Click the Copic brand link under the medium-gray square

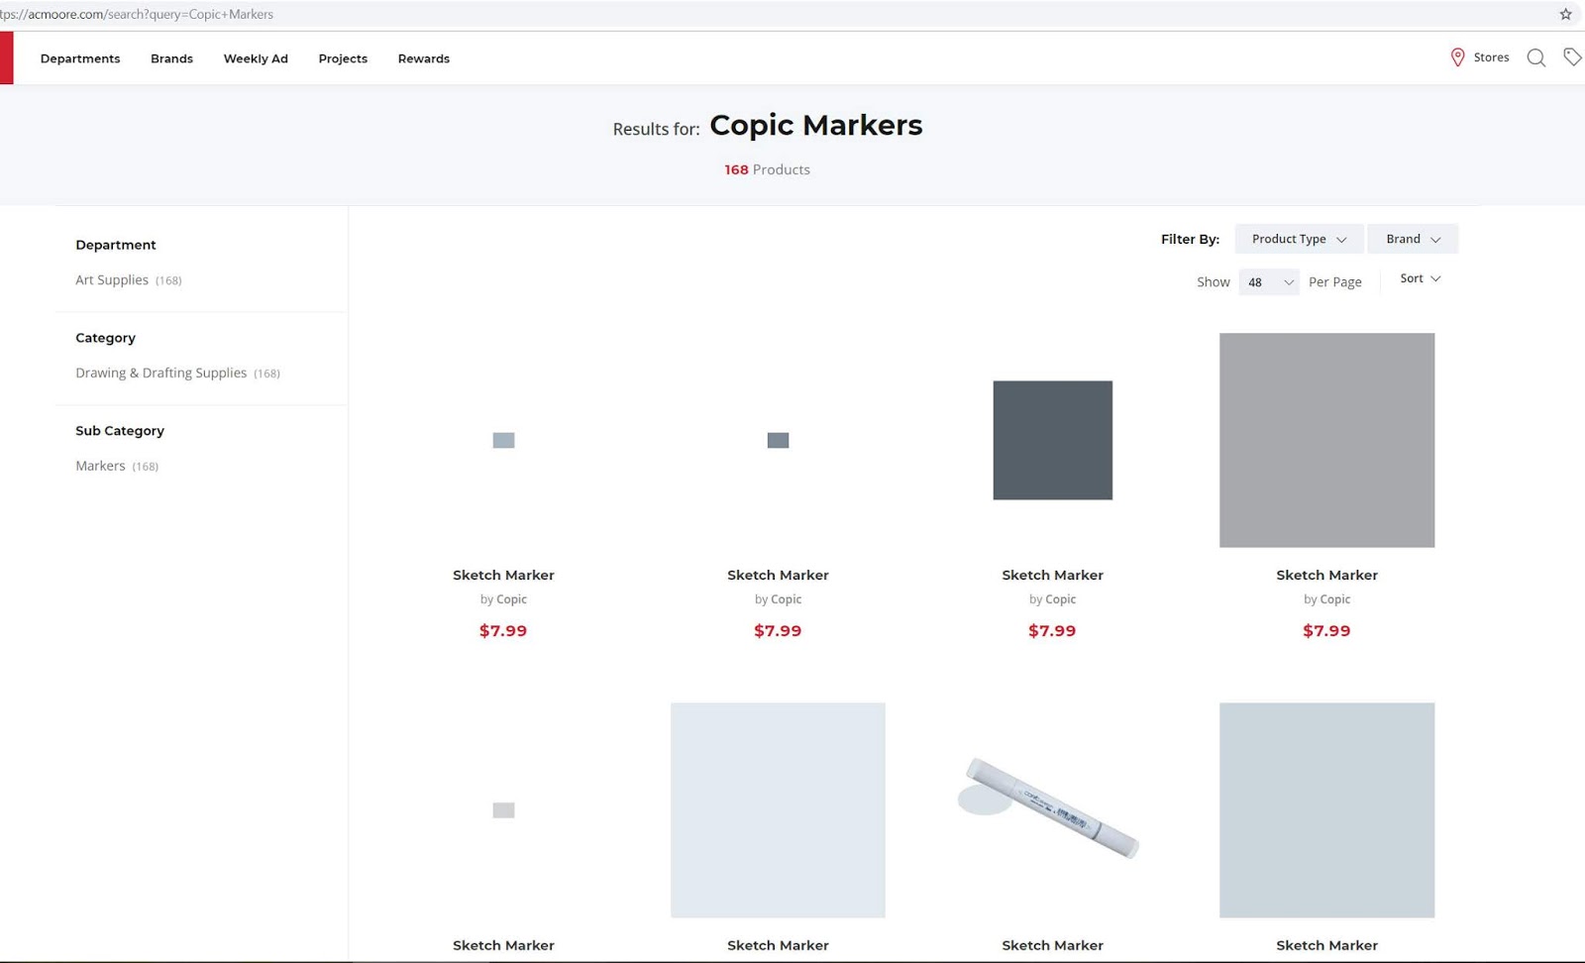click(1334, 599)
